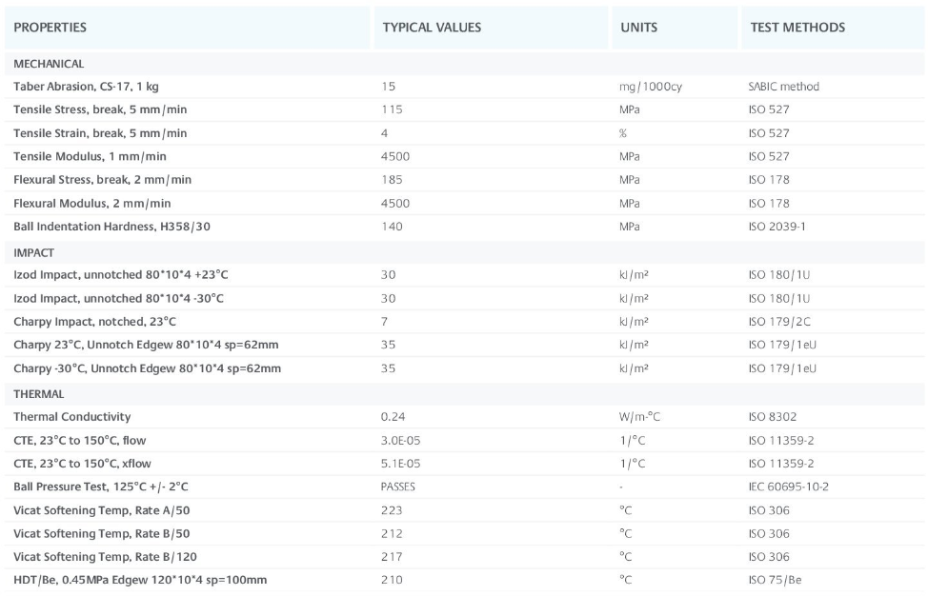Screen dimensions: 928x596
Task: Click the TYPICAL VALUES column header
Action: tap(431, 28)
